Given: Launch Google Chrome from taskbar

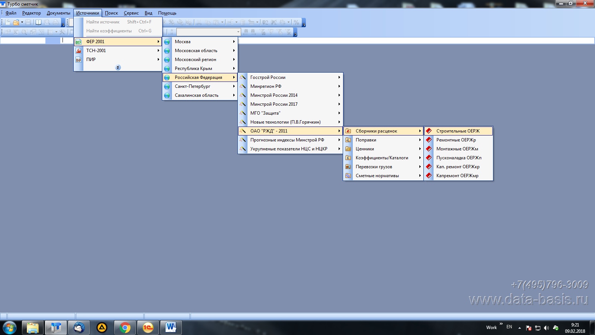Looking at the screenshot, I should pyautogui.click(x=125, y=328).
